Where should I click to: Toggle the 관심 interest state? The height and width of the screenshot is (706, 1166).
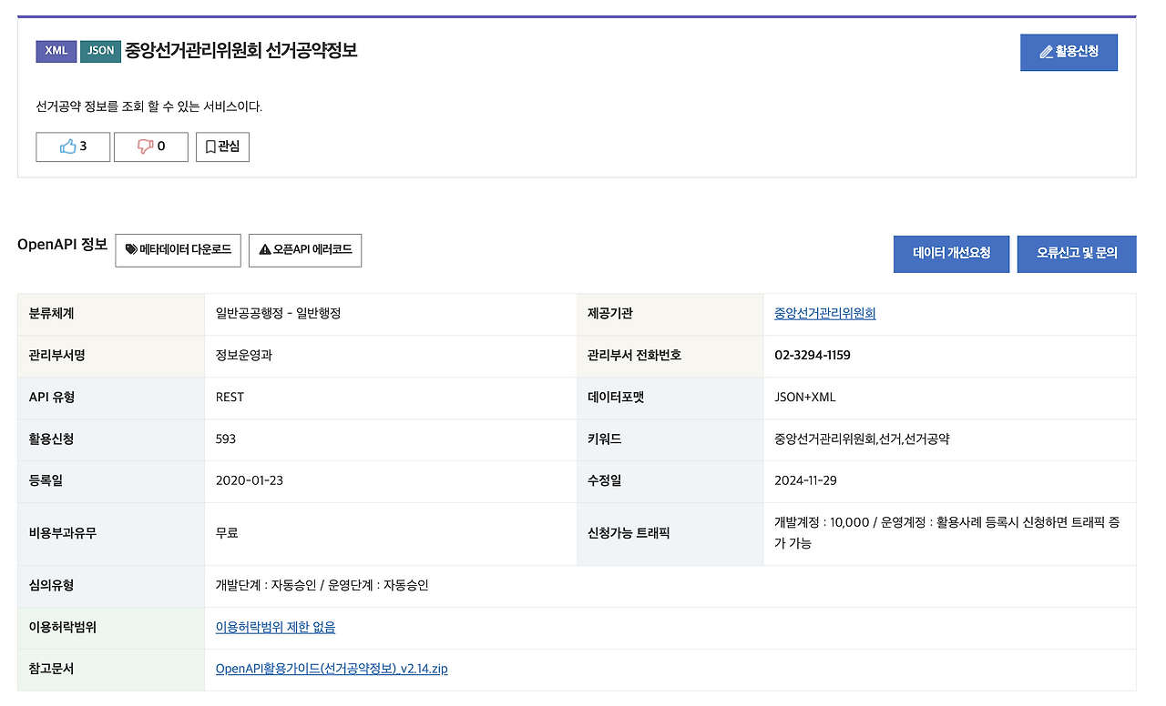click(222, 146)
